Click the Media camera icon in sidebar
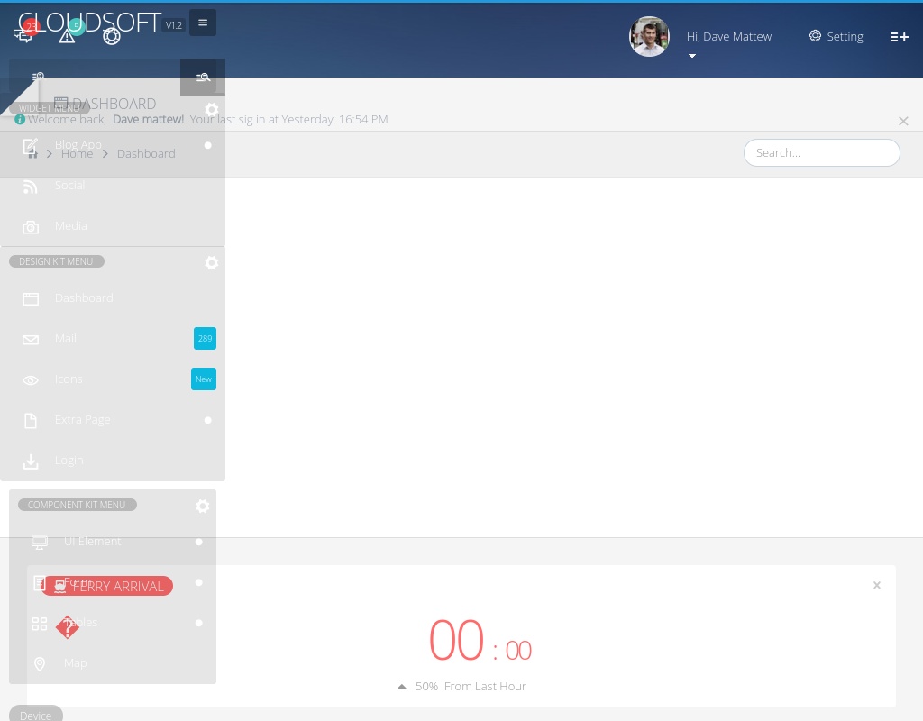 click(x=31, y=227)
